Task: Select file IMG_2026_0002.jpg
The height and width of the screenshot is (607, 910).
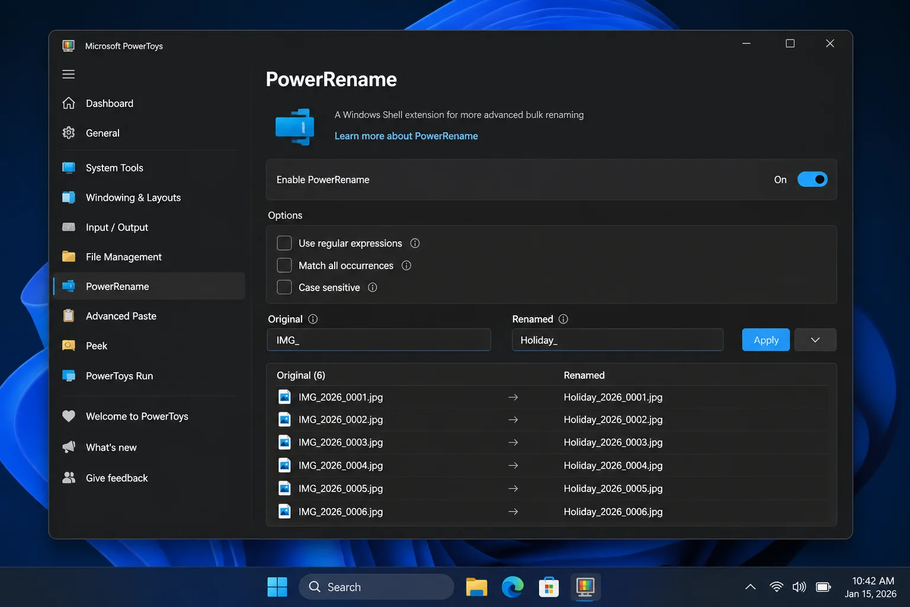Action: [341, 420]
